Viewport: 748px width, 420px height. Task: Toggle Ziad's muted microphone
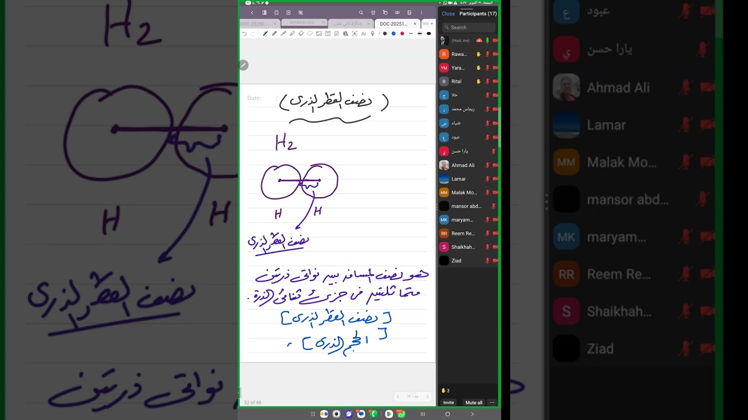(x=487, y=261)
